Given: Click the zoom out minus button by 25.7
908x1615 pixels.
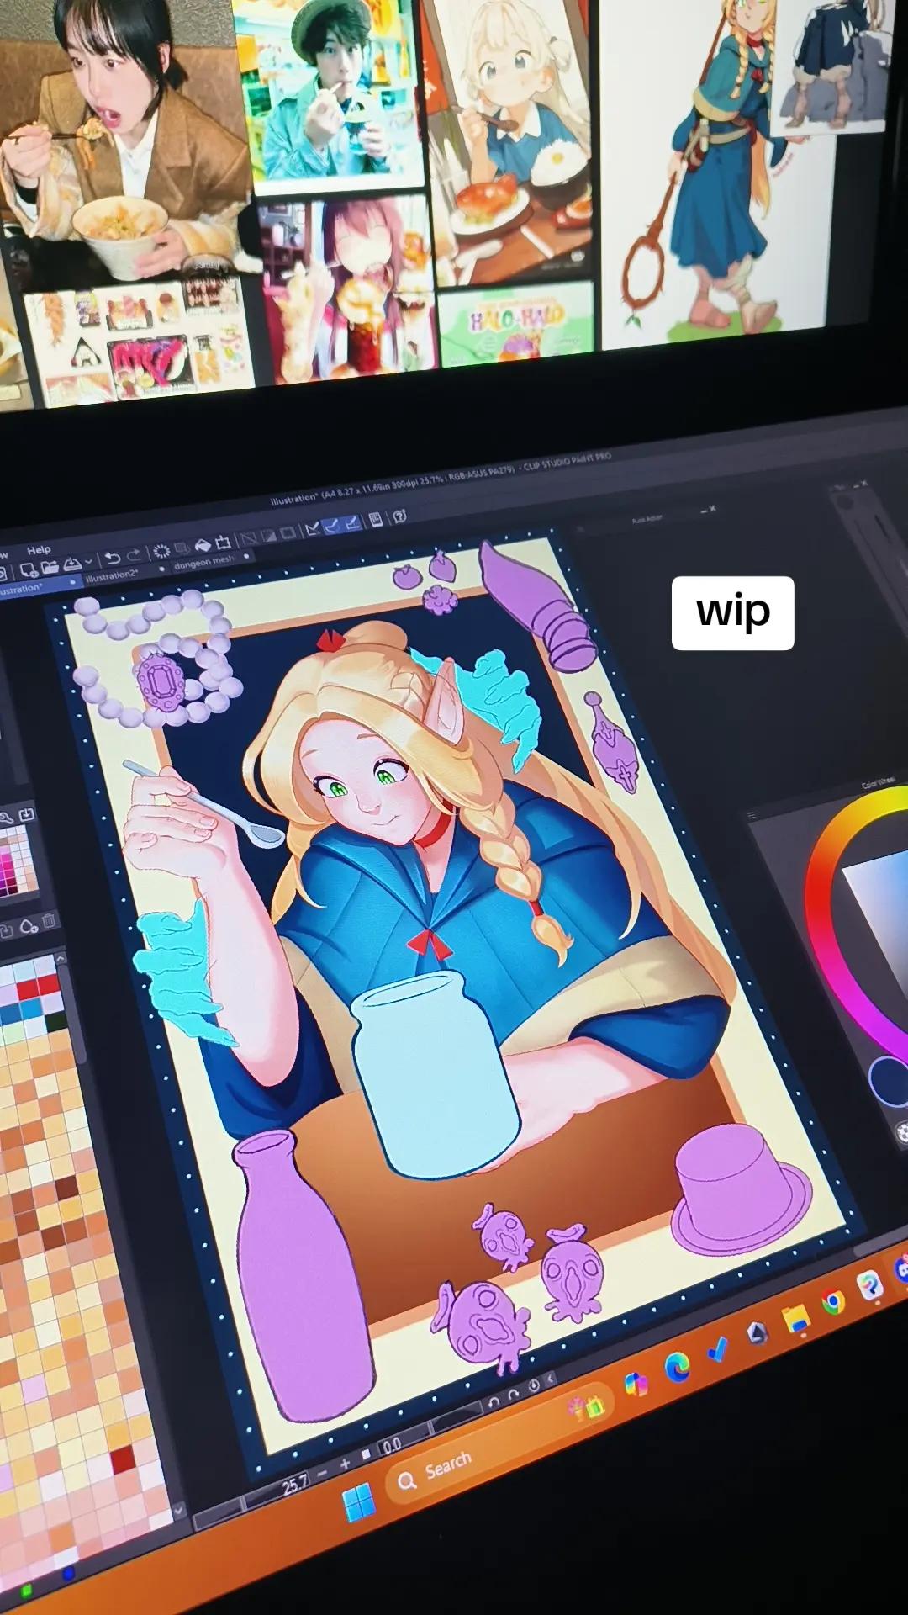Looking at the screenshot, I should 321,1473.
